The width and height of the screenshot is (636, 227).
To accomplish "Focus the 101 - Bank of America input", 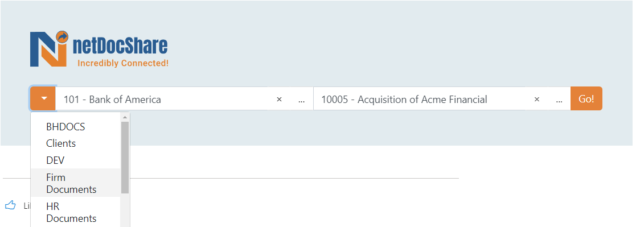I will click(x=162, y=100).
